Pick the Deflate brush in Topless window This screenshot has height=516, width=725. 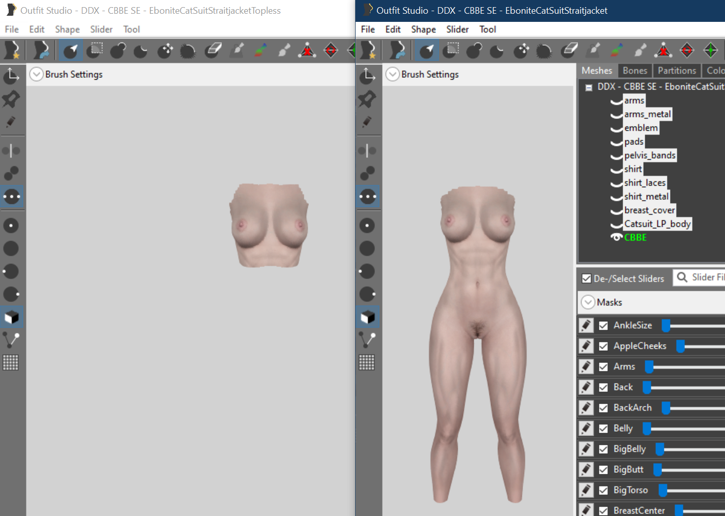(140, 50)
